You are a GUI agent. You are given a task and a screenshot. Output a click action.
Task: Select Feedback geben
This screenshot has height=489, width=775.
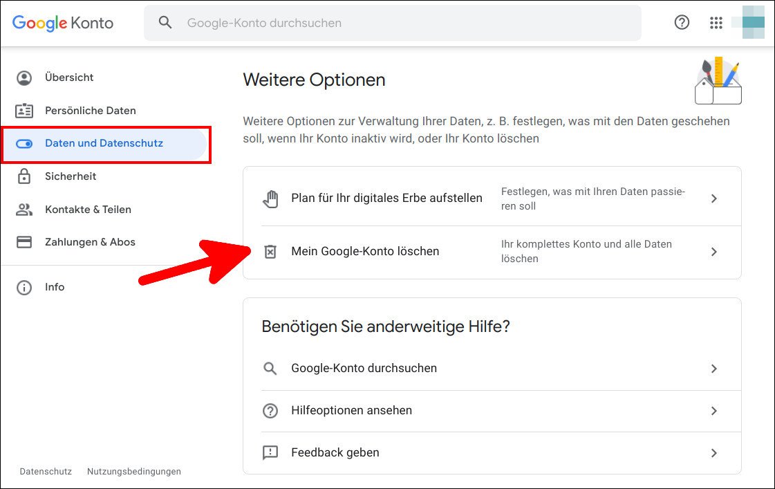pyautogui.click(x=492, y=453)
